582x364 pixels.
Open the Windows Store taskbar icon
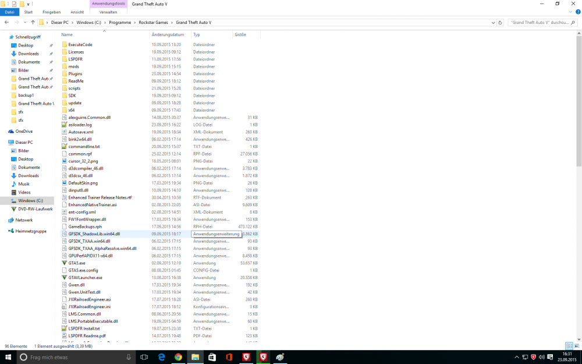pyautogui.click(x=212, y=357)
